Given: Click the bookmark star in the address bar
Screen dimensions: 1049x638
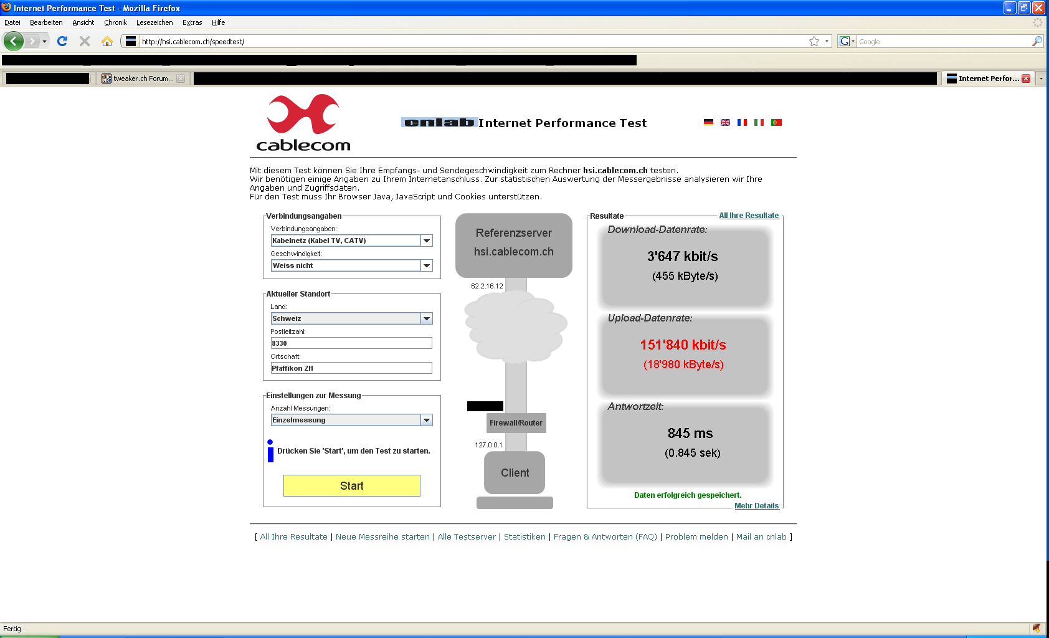Looking at the screenshot, I should point(814,42).
